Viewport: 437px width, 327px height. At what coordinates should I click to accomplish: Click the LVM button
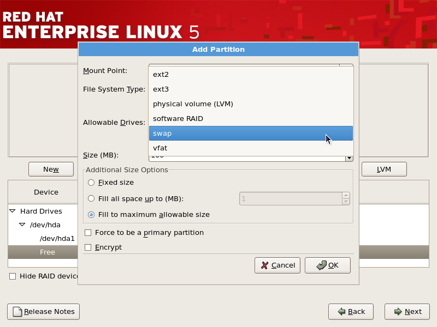(x=384, y=169)
